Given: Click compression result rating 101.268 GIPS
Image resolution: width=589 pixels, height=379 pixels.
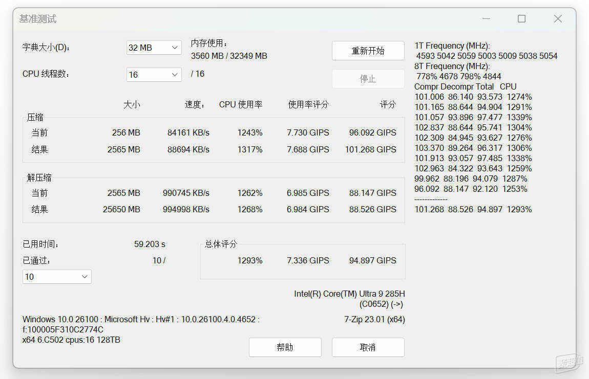Looking at the screenshot, I should click(x=371, y=149).
